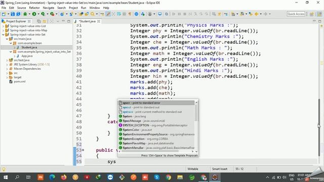Click the Open Type toolbar icon
Image resolution: width=324 pixels, height=182 pixels.
pyautogui.click(x=81, y=14)
